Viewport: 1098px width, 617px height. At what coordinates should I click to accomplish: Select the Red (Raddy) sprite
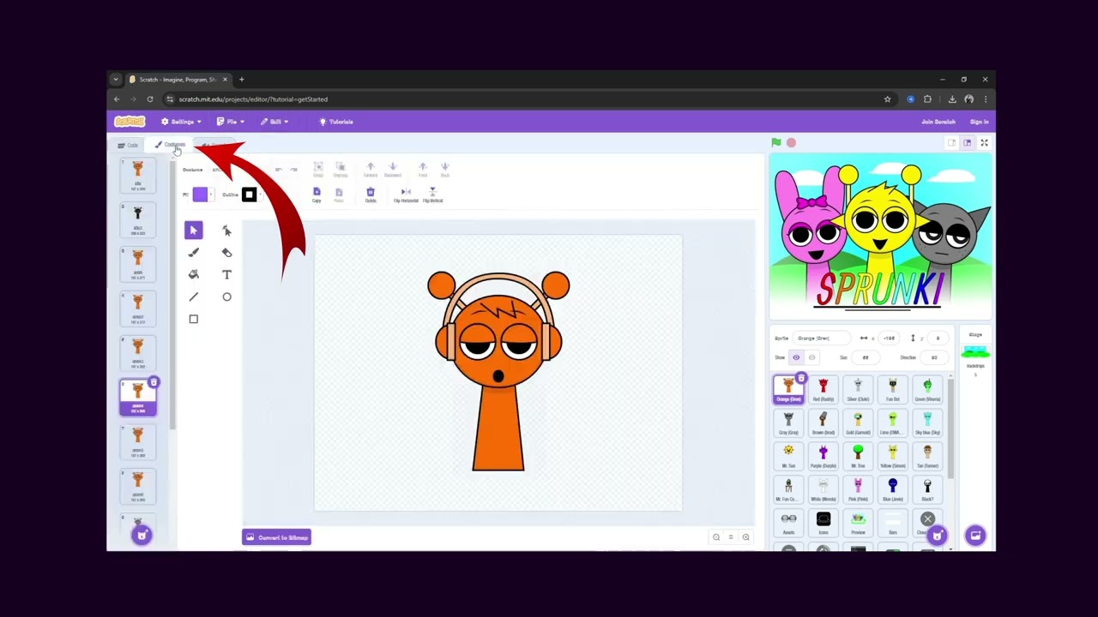click(823, 389)
